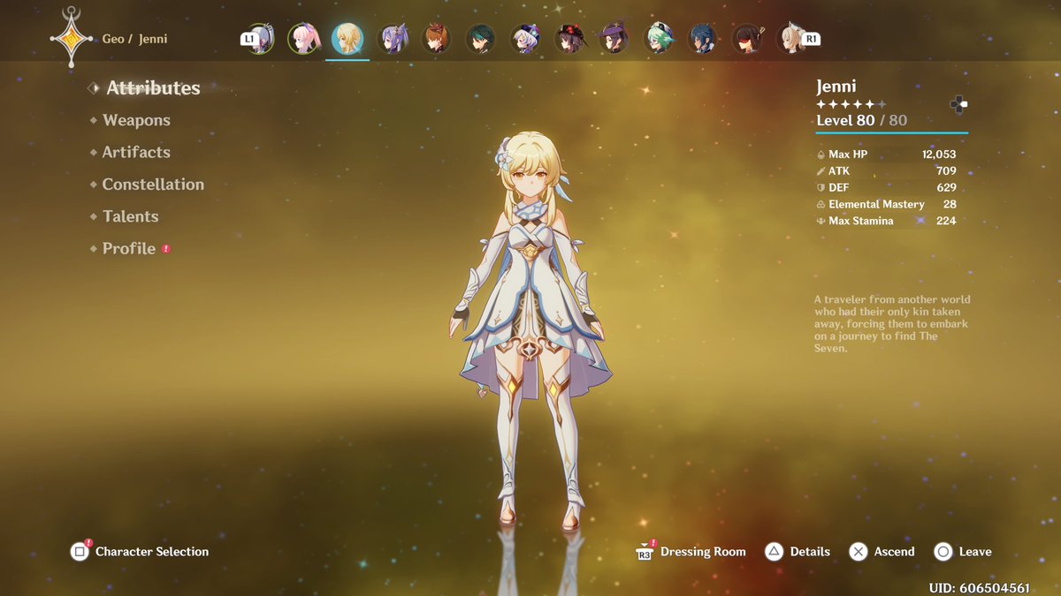Screen dimensions: 1061x596
Task: Click the 'Geo / Jenni' header text
Action: tap(134, 39)
